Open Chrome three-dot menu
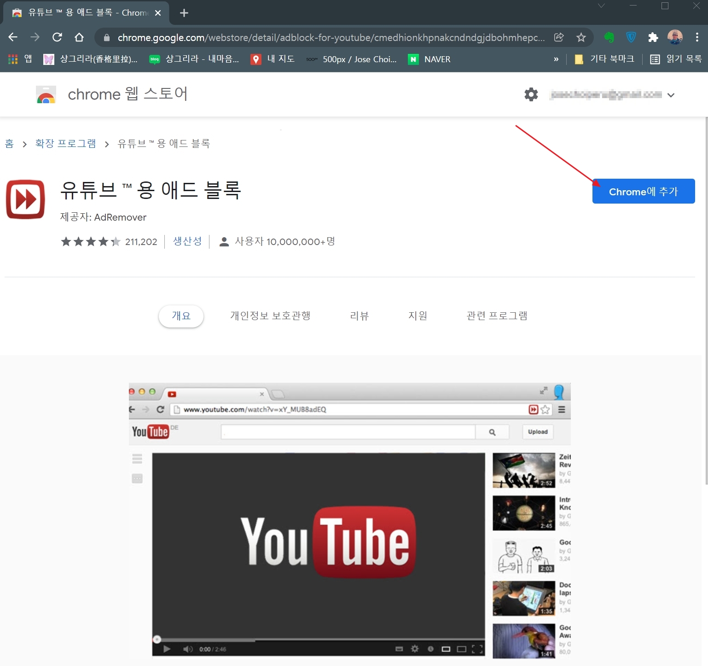 pyautogui.click(x=697, y=37)
